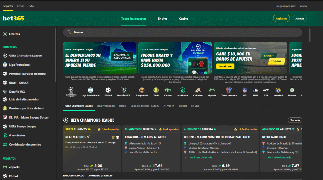The width and height of the screenshot is (323, 180).
Task: Switch to the Deportes top tab
Action: pos(8,6)
